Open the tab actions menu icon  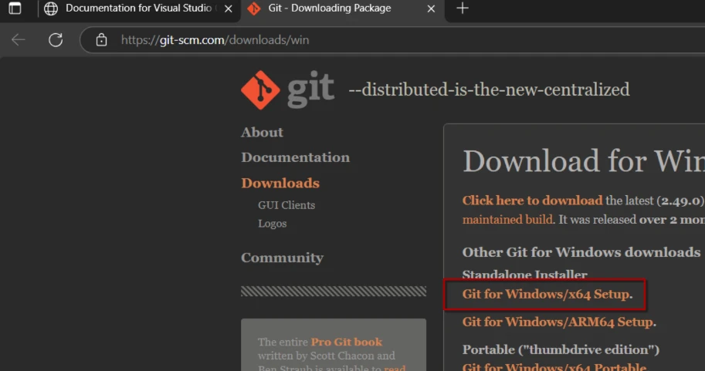click(x=15, y=9)
